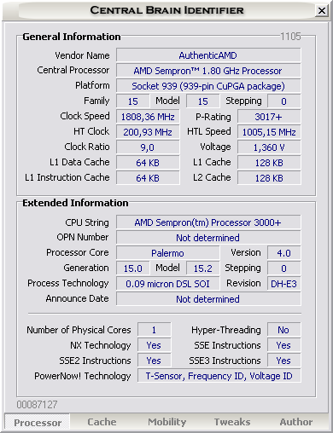The width and height of the screenshot is (333, 433).
Task: Open the Mobility tab
Action: (x=166, y=422)
